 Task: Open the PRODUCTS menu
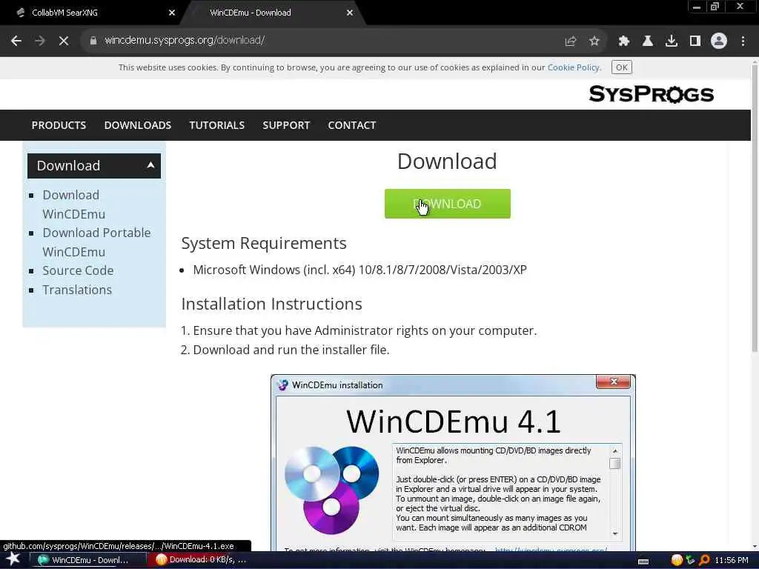tap(59, 125)
